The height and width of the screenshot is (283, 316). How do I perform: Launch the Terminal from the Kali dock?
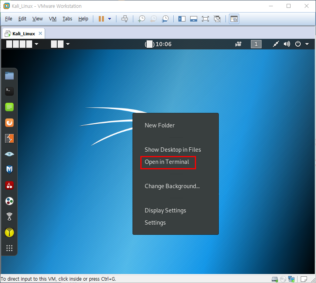9,91
